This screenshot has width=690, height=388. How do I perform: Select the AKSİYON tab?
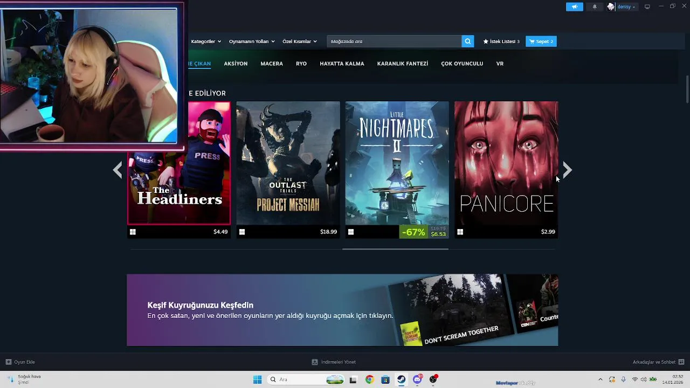pos(236,64)
